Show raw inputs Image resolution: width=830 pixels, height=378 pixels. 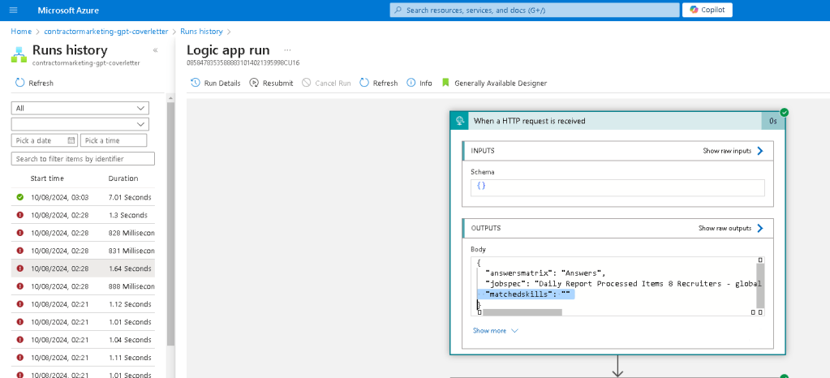point(733,151)
